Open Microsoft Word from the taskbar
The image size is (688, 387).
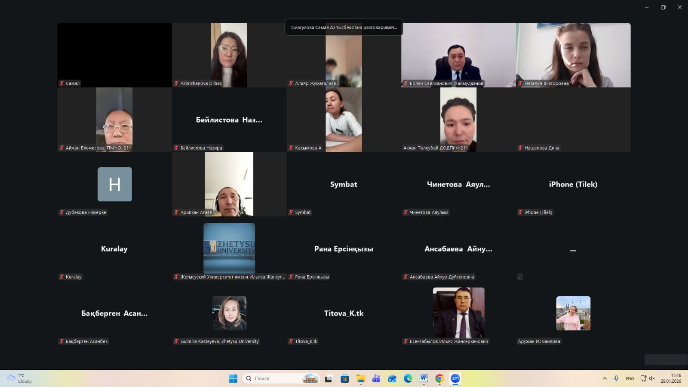(424, 378)
